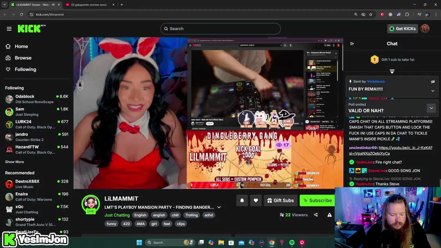Open the hamburger sidebar menu
The width and height of the screenshot is (441, 248).
click(9, 29)
